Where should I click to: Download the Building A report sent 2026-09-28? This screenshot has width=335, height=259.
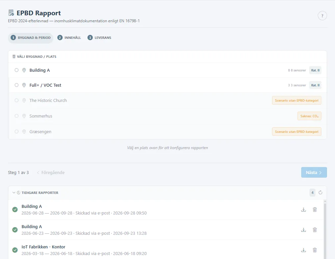click(304, 210)
